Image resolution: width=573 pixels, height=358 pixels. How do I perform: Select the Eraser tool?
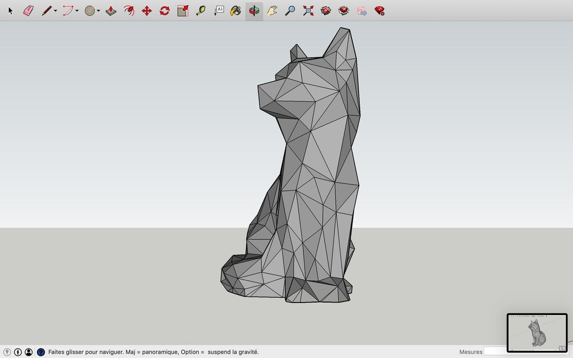pos(27,10)
